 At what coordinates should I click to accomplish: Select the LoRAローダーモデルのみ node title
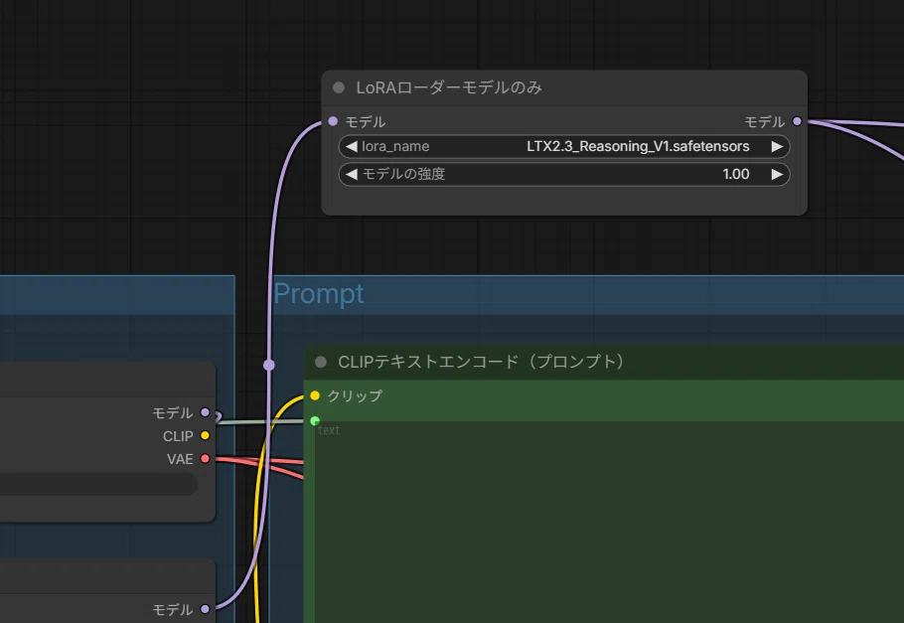[x=449, y=87]
